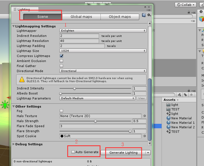Image resolution: width=204 pixels, height=166 pixels.
Task: Toggle Auto Generate checkbox
Action: [x=73, y=152]
